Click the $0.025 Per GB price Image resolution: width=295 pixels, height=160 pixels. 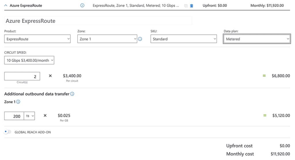64,115
